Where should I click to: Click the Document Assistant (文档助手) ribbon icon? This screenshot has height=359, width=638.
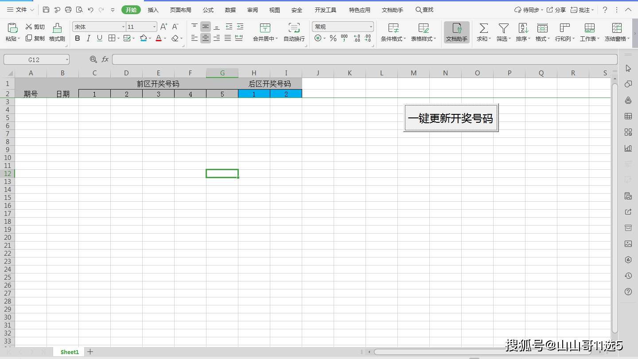coord(457,32)
